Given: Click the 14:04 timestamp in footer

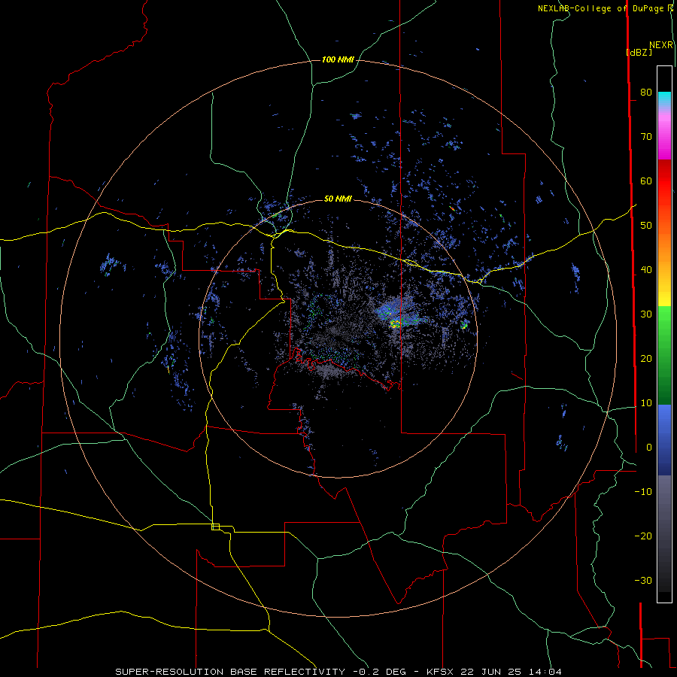Looking at the screenshot, I should [544, 672].
